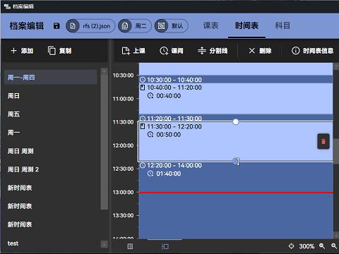Click the table view icon in bottom bar
This screenshot has height=254, width=339.
pyautogui.click(x=130, y=246)
